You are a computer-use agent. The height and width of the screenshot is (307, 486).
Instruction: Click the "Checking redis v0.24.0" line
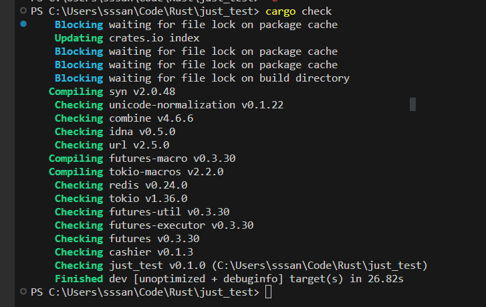tap(120, 185)
